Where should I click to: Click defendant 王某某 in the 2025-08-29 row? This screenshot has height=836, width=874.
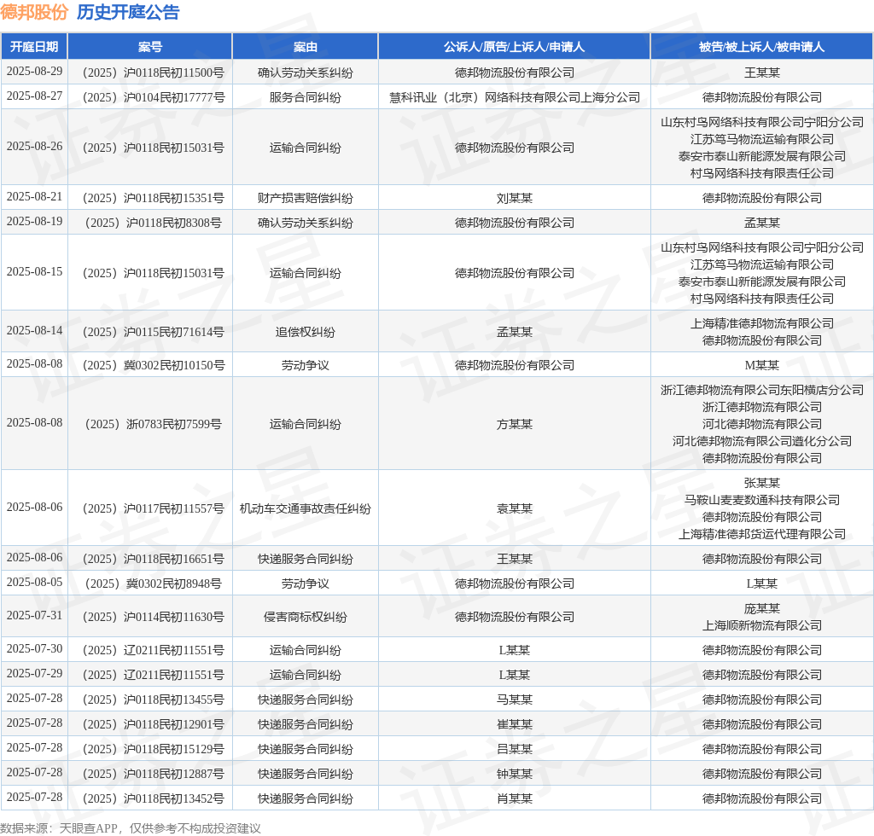point(761,73)
